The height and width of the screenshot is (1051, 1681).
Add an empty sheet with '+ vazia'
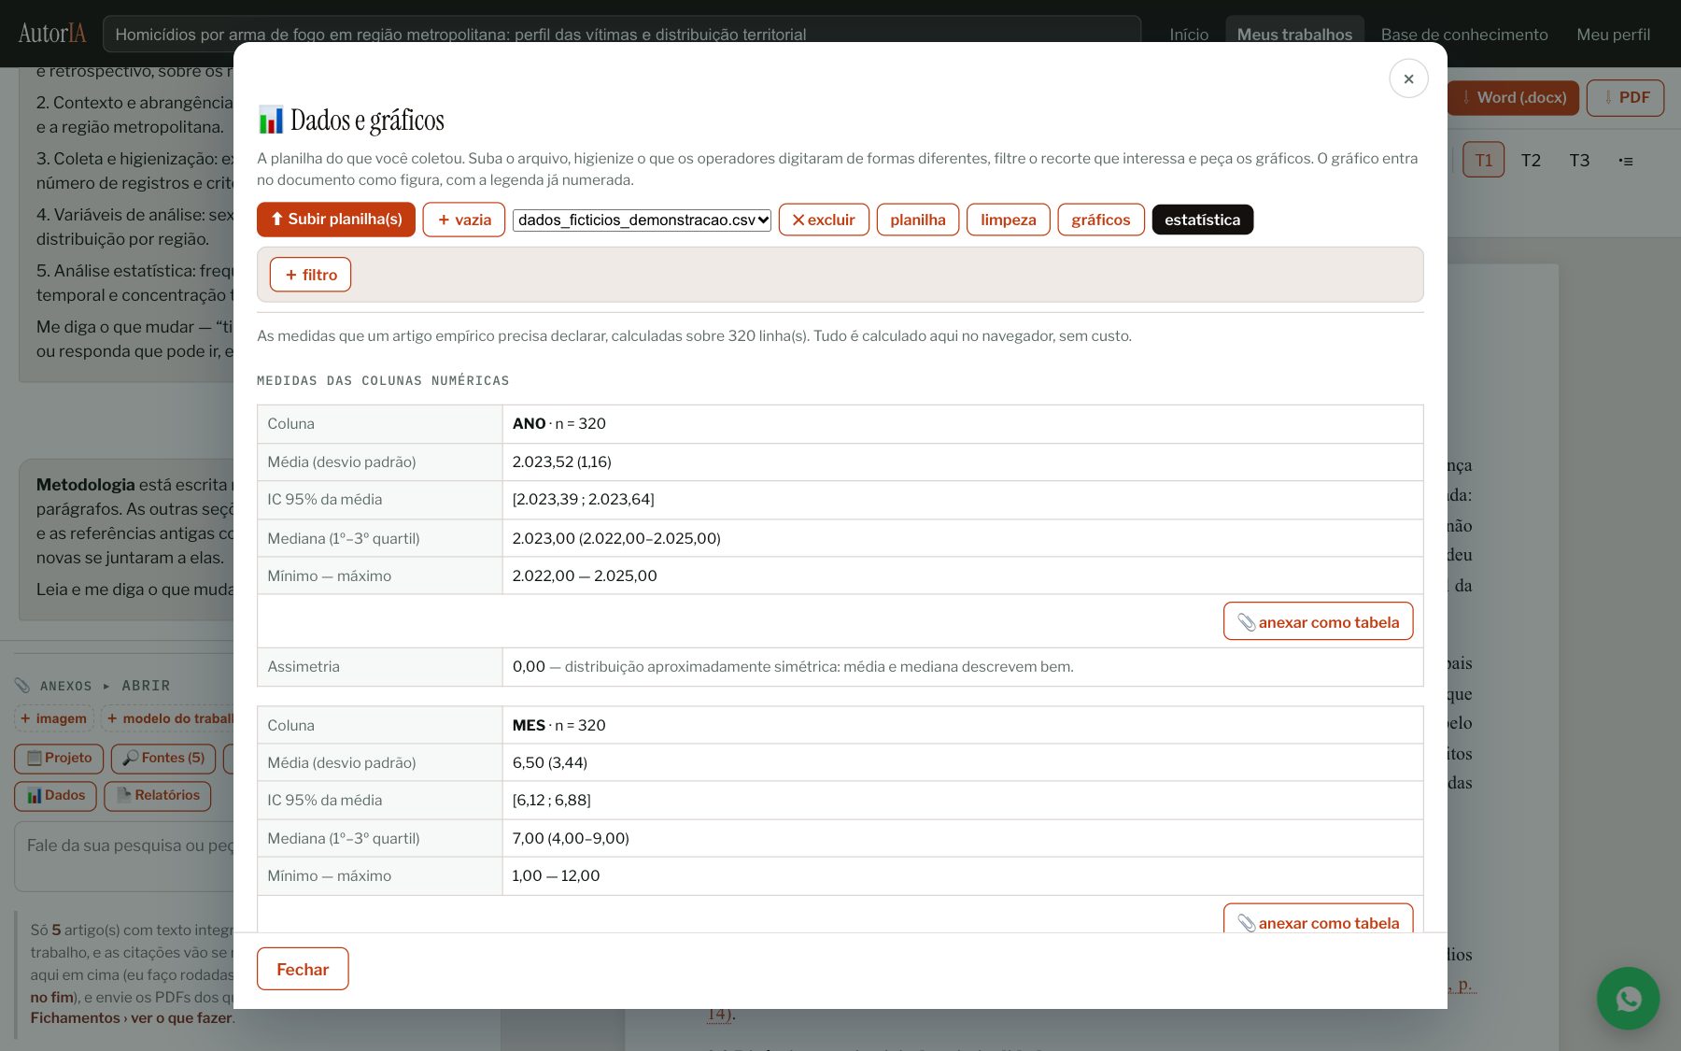tap(464, 220)
